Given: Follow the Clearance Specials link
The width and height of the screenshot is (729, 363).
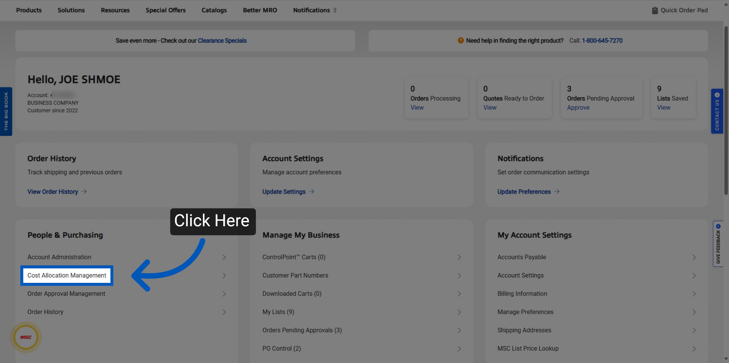Looking at the screenshot, I should [x=222, y=41].
